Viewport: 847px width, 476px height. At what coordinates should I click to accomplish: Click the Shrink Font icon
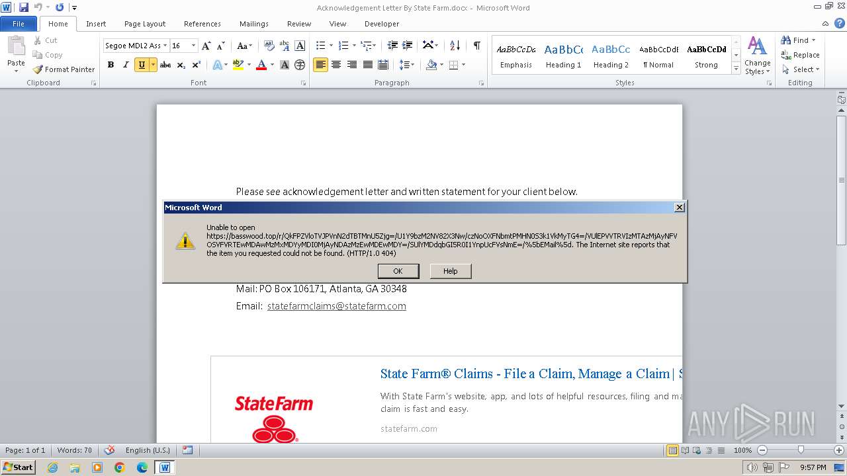(x=221, y=46)
